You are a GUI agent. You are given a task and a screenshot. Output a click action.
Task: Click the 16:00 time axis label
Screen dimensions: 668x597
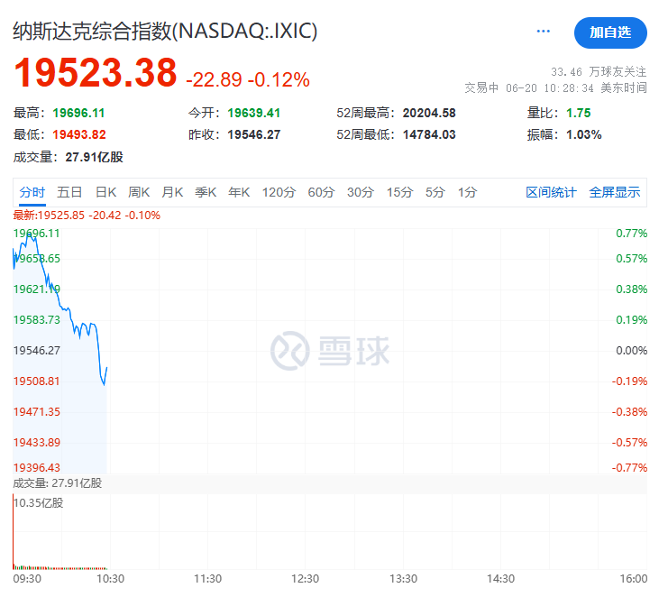(x=633, y=579)
